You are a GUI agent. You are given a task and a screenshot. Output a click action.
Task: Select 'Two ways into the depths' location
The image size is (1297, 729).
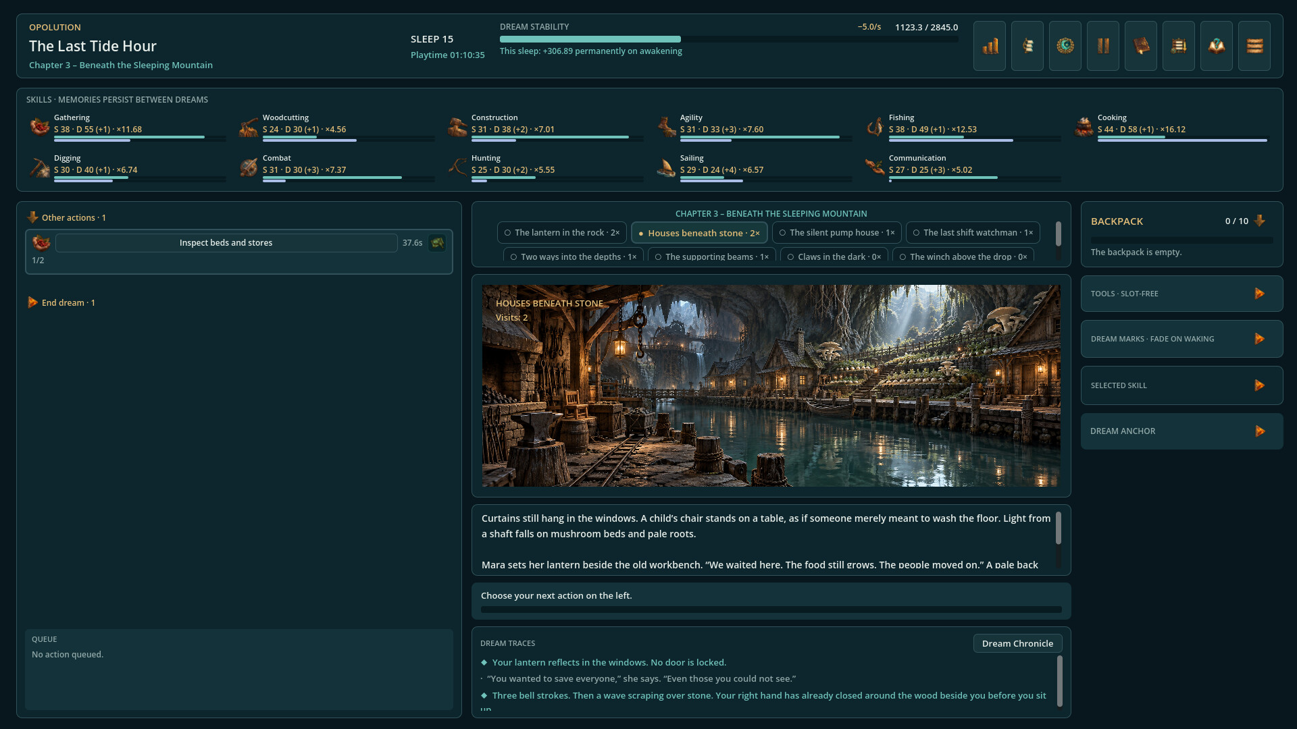(x=573, y=256)
